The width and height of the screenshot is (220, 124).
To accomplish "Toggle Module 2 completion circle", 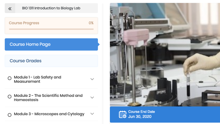I will [9, 97].
